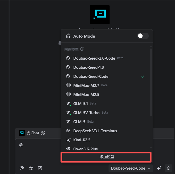Click the model list scrollbar thumb
The height and width of the screenshot is (174, 175).
pyautogui.click(x=151, y=82)
